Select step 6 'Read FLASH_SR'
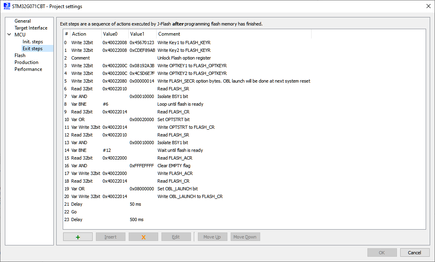This screenshot has height=262, width=435. [x=187, y=89]
